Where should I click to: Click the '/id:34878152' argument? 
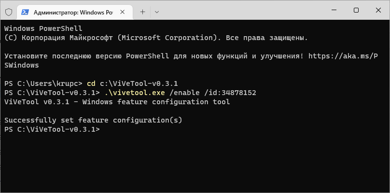(x=230, y=93)
